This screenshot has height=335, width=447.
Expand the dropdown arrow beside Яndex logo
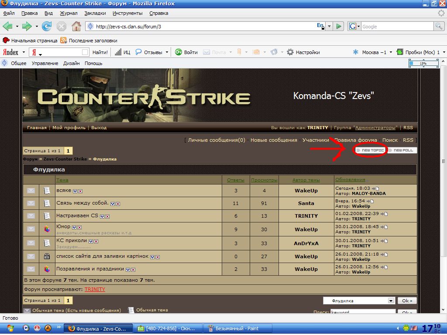pyautogui.click(x=24, y=52)
